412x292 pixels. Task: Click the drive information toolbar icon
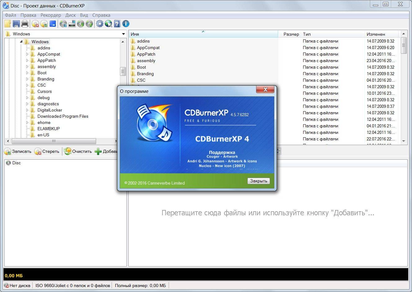[x=72, y=24]
